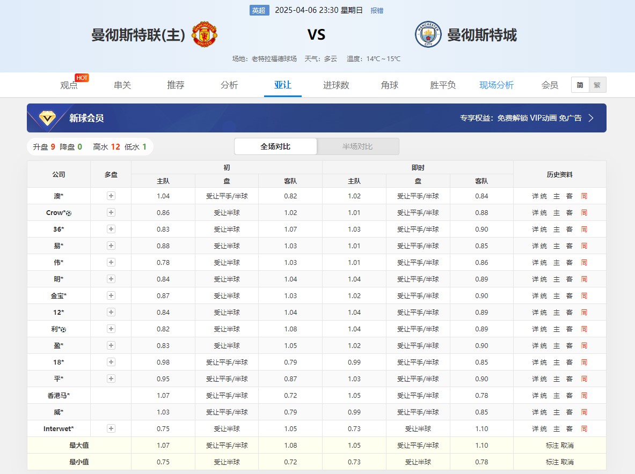This screenshot has width=635, height=474.
Task: Click the Manchester City team crest
Action: tap(428, 35)
